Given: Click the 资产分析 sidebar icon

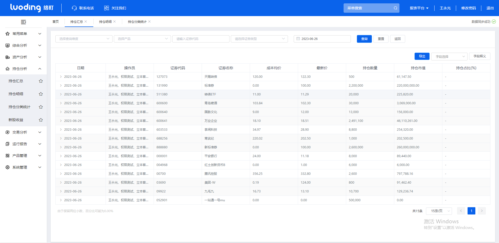Looking at the screenshot, I should pyautogui.click(x=8, y=57).
